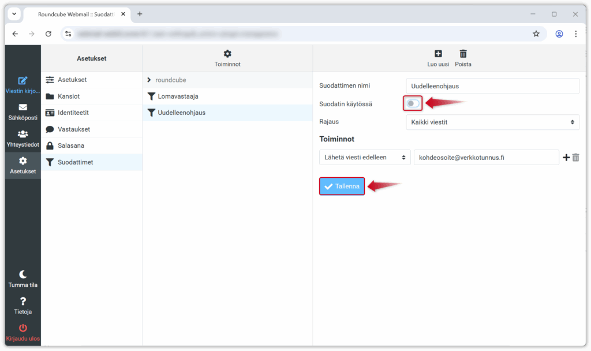Click Kirjaudu ulos logout icon
The height and width of the screenshot is (351, 591).
pos(23,328)
